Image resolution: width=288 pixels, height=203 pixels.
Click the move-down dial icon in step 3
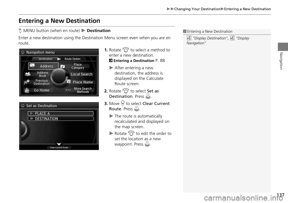[x=123, y=103]
